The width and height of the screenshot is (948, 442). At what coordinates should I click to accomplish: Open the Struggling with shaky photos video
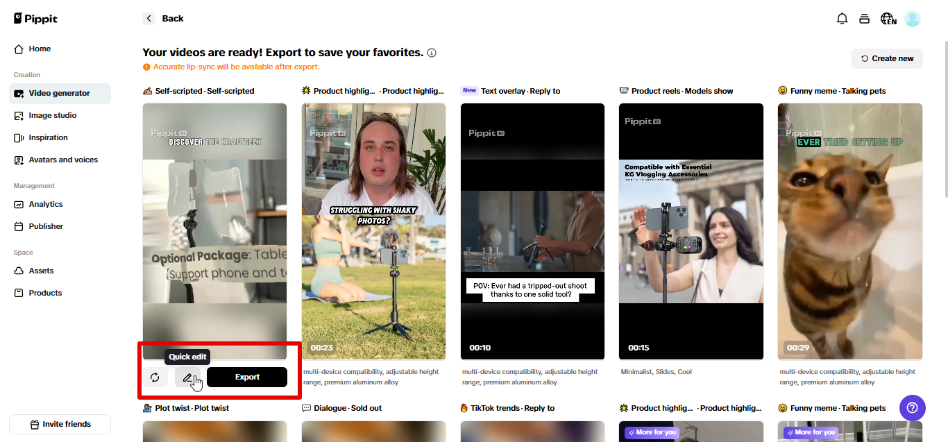point(374,231)
